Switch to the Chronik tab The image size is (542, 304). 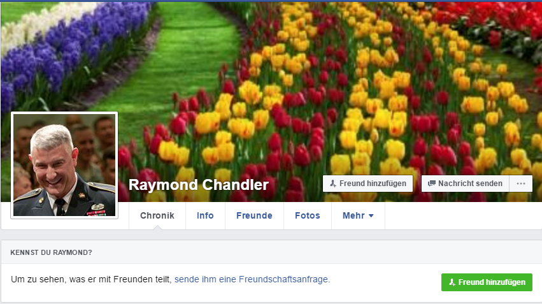[x=157, y=216]
